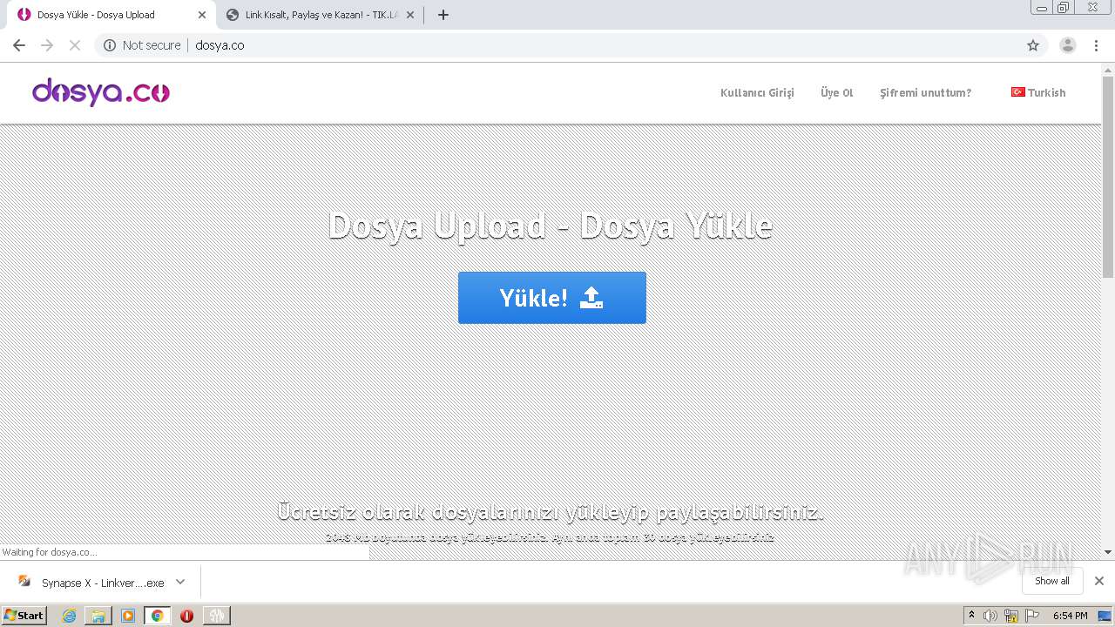Open the Turkish language selector

(x=1038, y=93)
